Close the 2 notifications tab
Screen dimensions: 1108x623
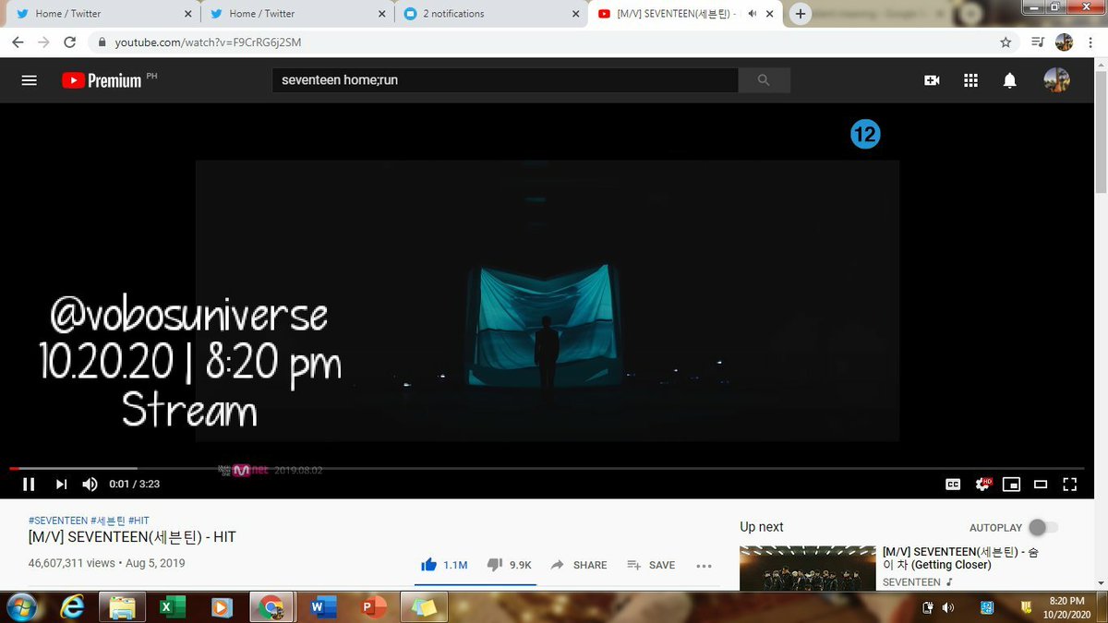tap(575, 14)
